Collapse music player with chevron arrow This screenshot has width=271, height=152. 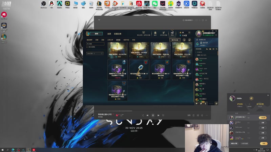pos(99,20)
